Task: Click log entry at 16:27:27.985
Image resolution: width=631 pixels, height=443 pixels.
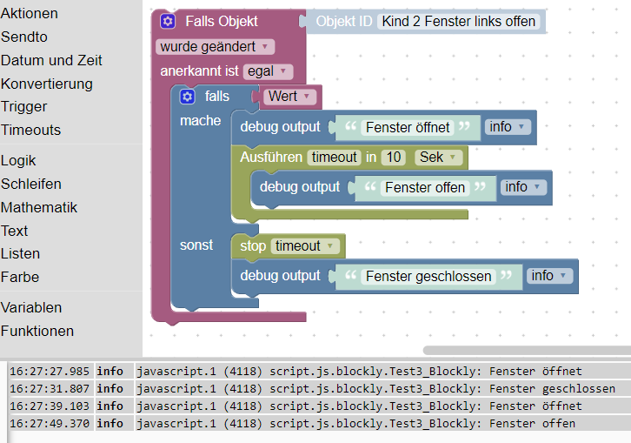Action: tap(315, 372)
